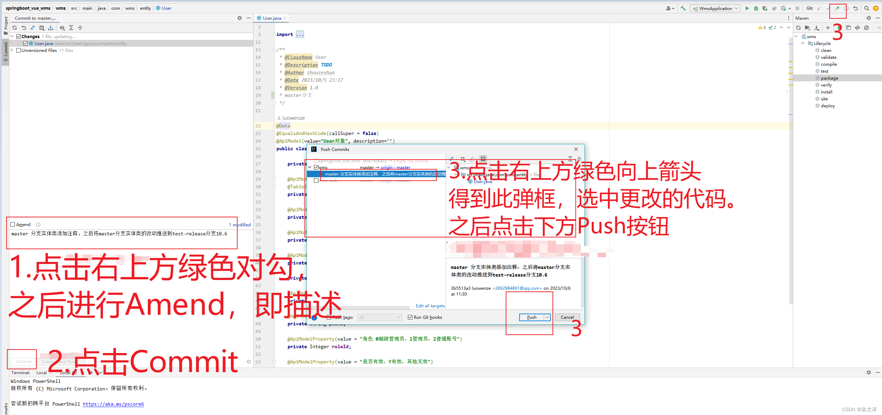
Task: Open the Project tool window tab
Action: (6, 25)
